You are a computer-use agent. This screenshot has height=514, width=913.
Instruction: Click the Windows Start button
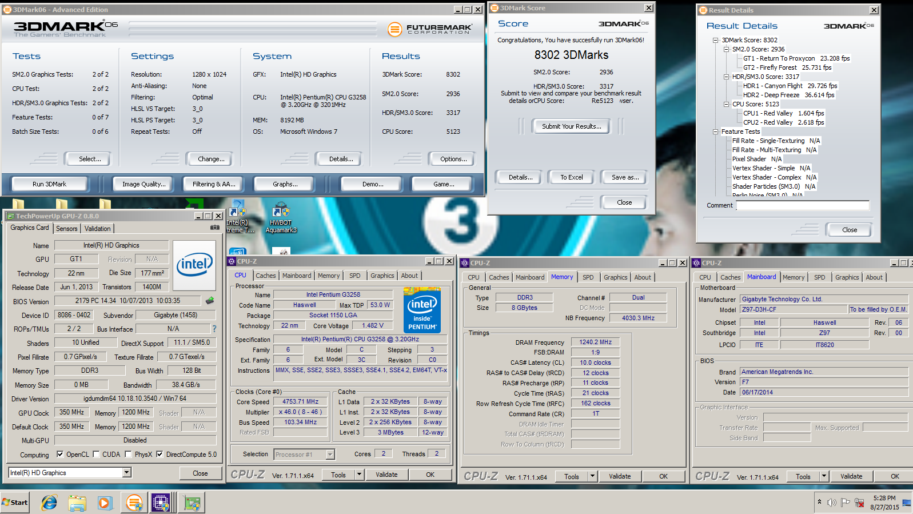coord(15,503)
